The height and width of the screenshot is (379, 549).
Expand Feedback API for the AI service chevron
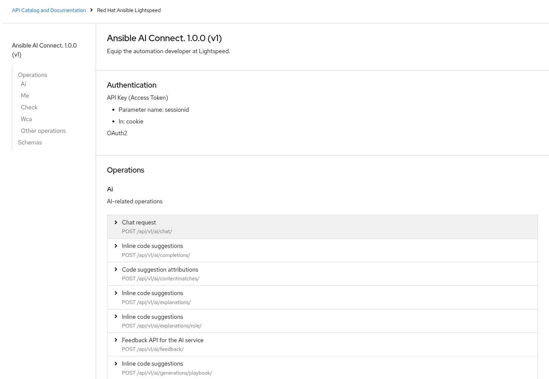coord(116,340)
